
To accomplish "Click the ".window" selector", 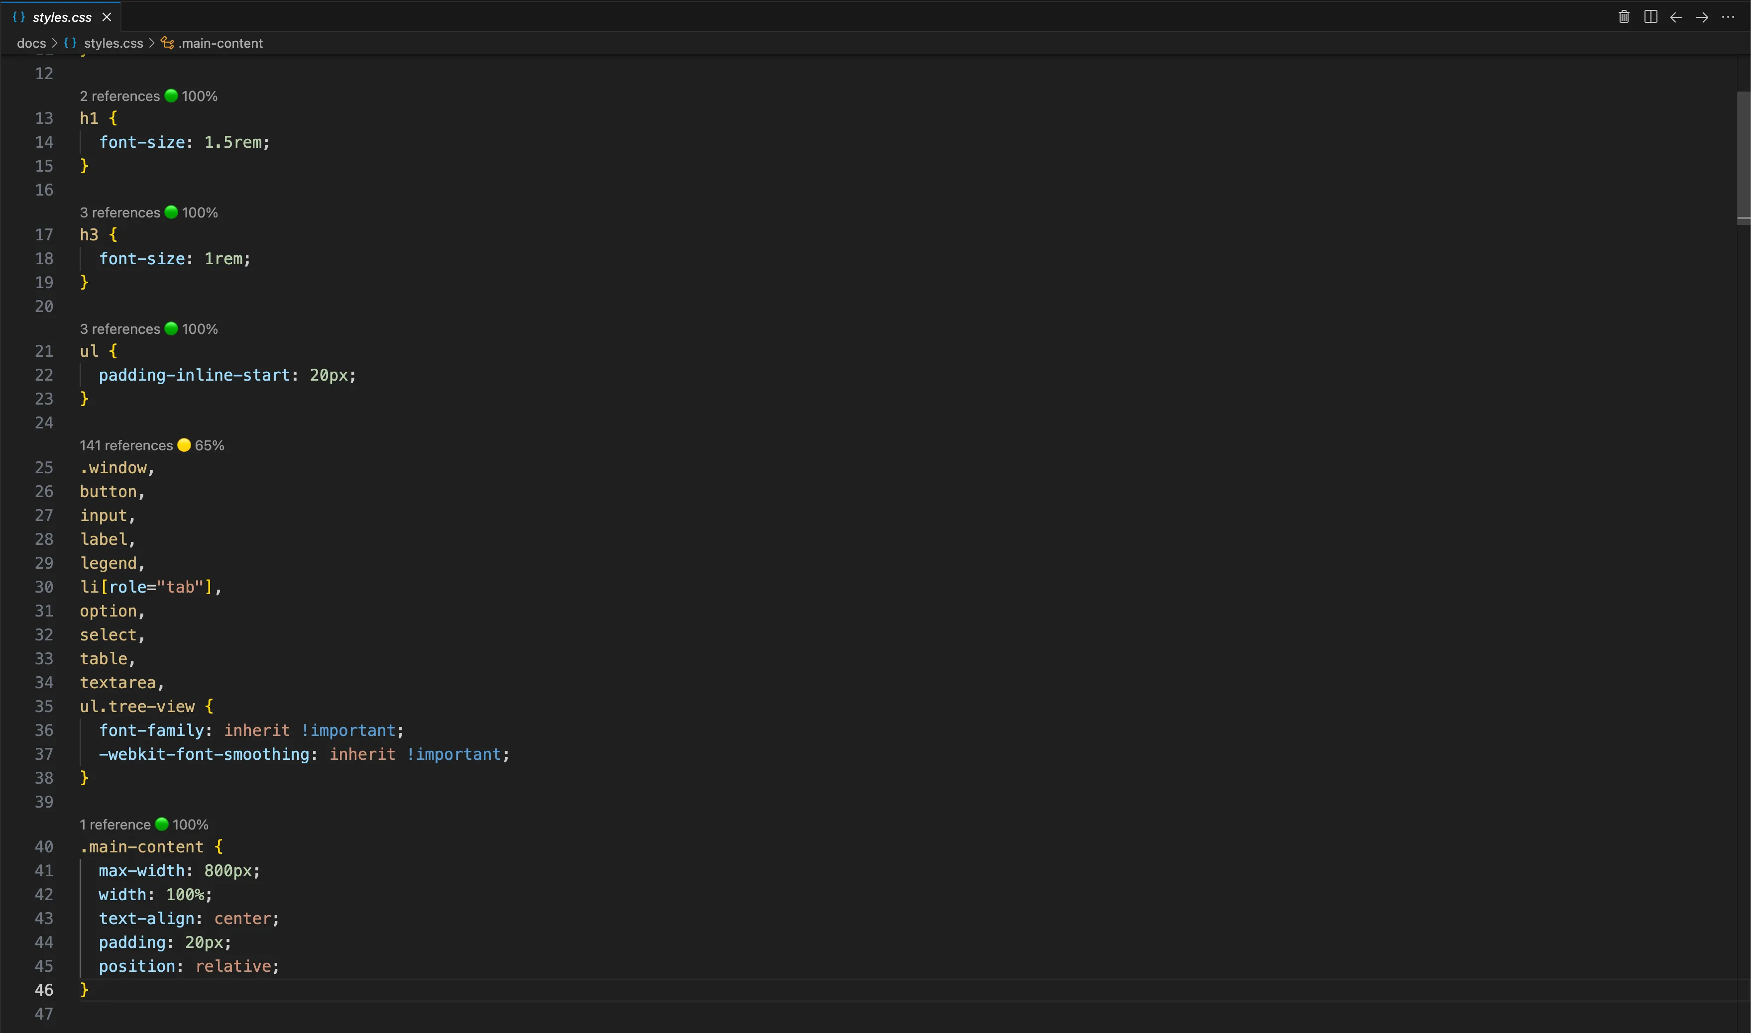I will [113, 468].
